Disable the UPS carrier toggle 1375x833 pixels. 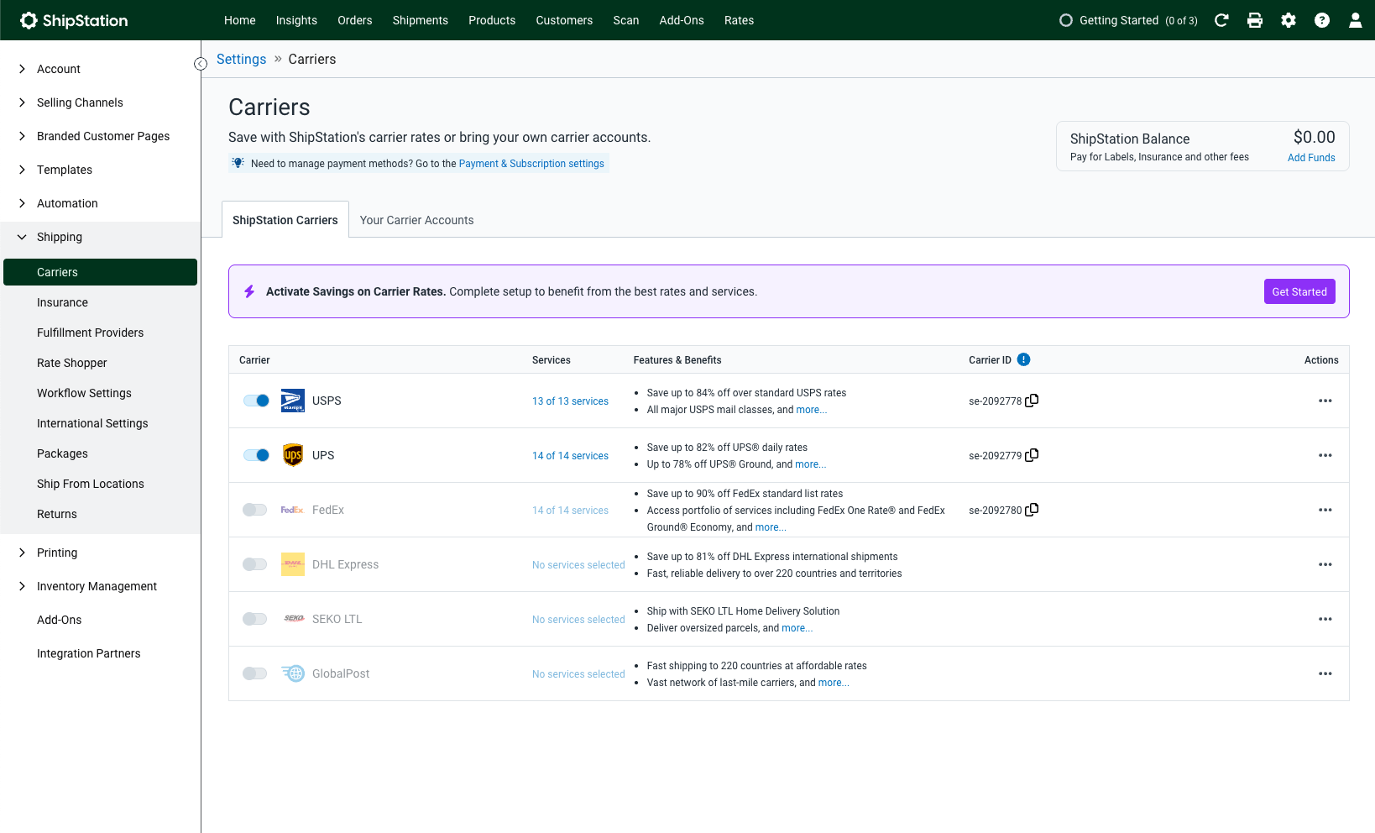click(256, 455)
